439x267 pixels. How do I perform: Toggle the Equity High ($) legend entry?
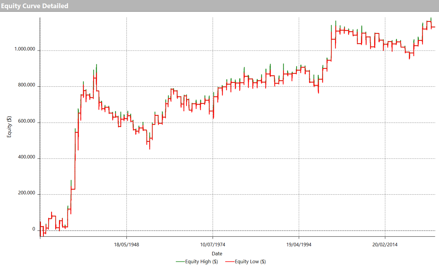(201, 261)
